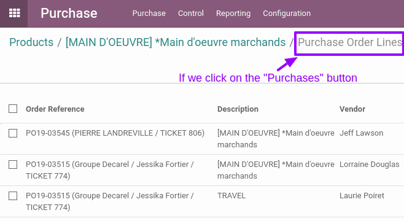Sort by the Vendor column header

[x=352, y=109]
